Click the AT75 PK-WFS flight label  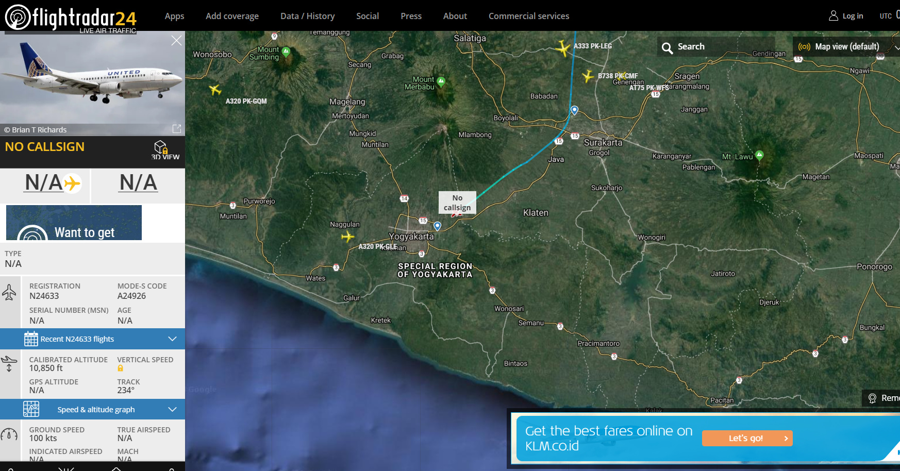coord(649,88)
